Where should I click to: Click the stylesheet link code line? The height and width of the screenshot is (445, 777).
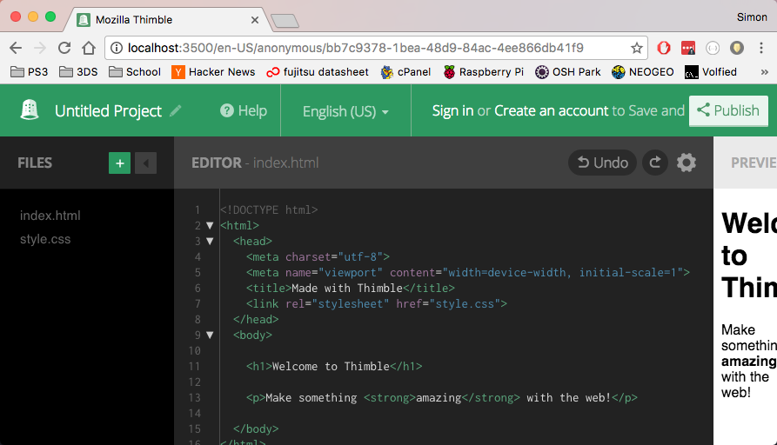tap(377, 304)
